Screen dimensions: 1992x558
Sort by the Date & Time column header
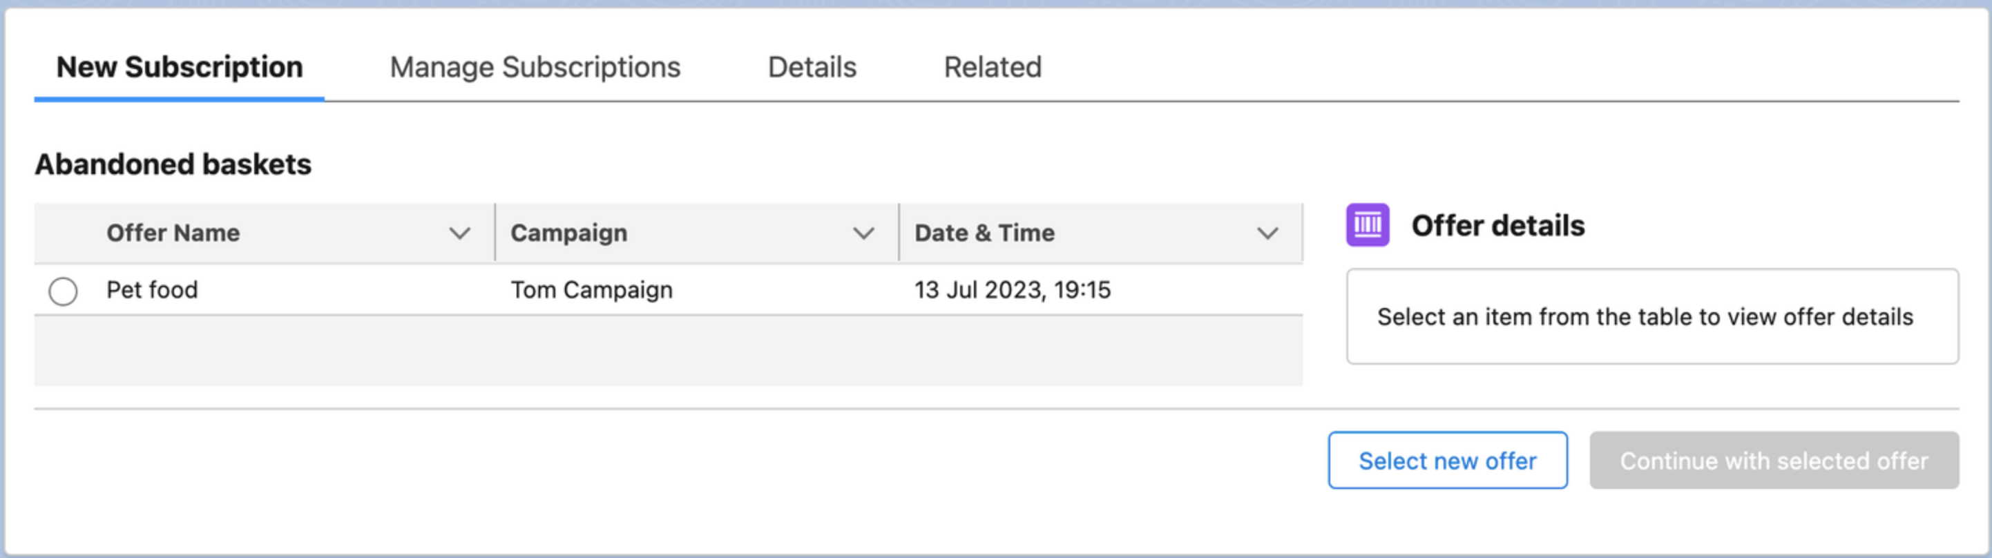click(984, 232)
